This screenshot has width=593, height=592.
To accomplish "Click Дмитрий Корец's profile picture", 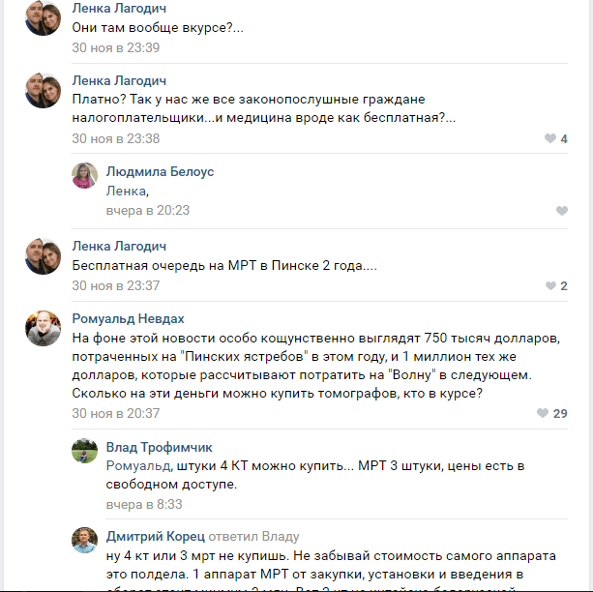I will [85, 540].
